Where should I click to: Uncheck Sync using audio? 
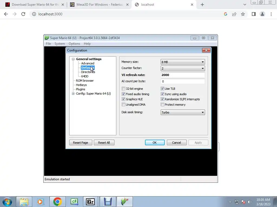tap(162, 94)
